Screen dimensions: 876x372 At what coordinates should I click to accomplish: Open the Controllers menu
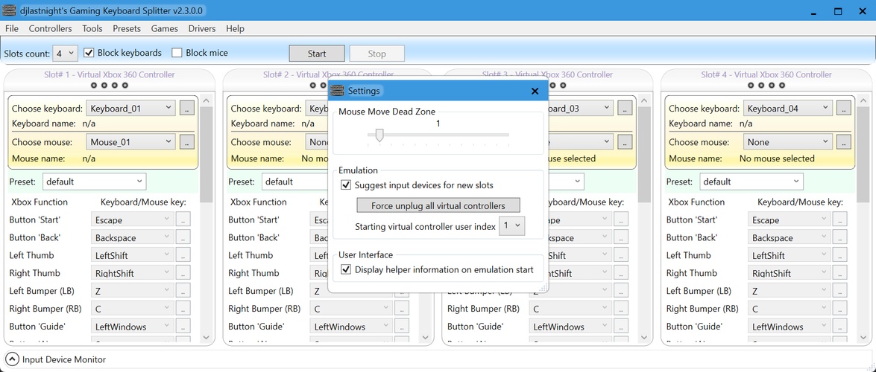click(50, 28)
